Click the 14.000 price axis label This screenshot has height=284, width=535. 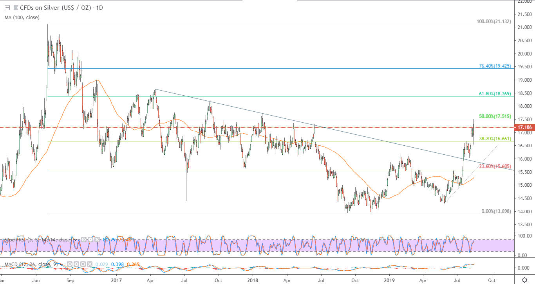coord(524,212)
